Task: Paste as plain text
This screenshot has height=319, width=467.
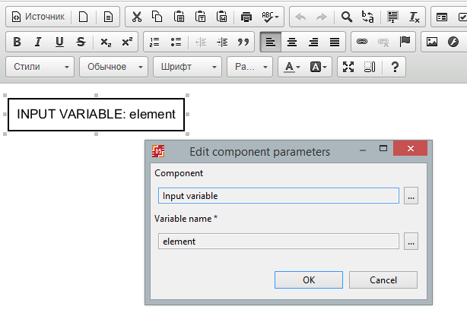Action: 200,17
